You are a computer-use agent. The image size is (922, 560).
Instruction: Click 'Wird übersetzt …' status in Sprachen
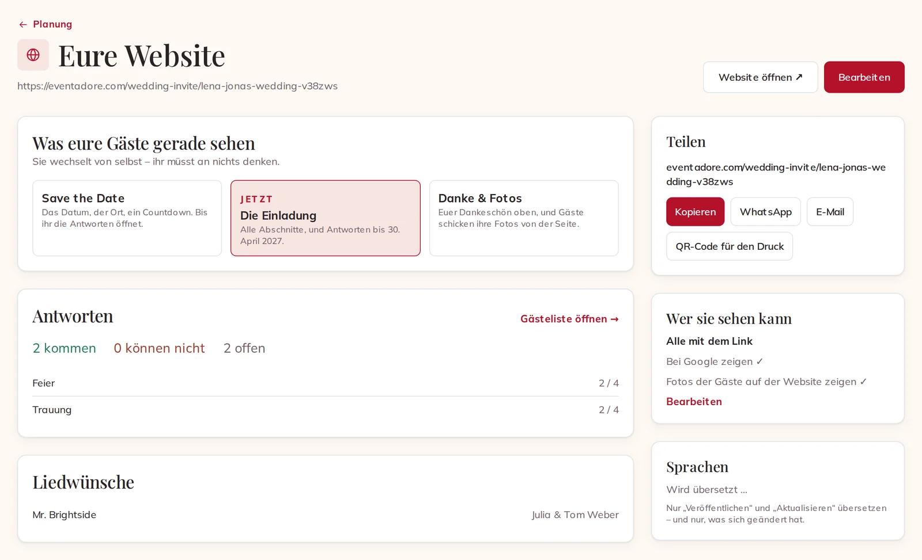(706, 490)
